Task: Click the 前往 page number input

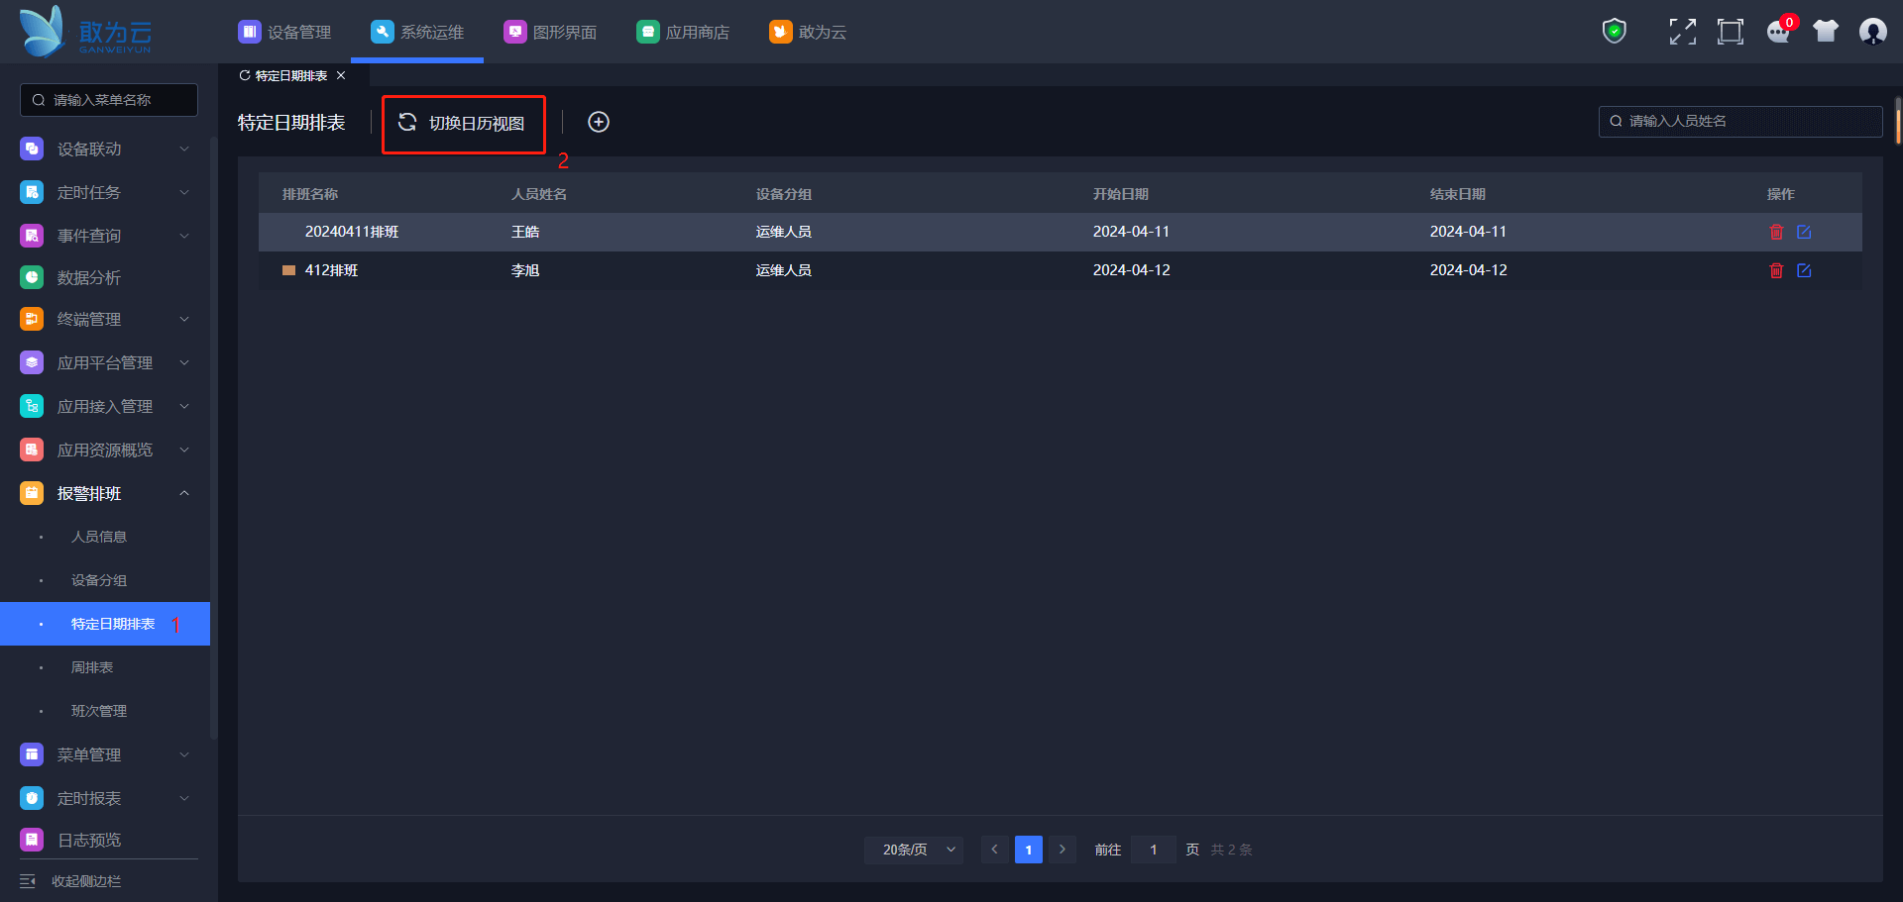Action: coord(1154,850)
